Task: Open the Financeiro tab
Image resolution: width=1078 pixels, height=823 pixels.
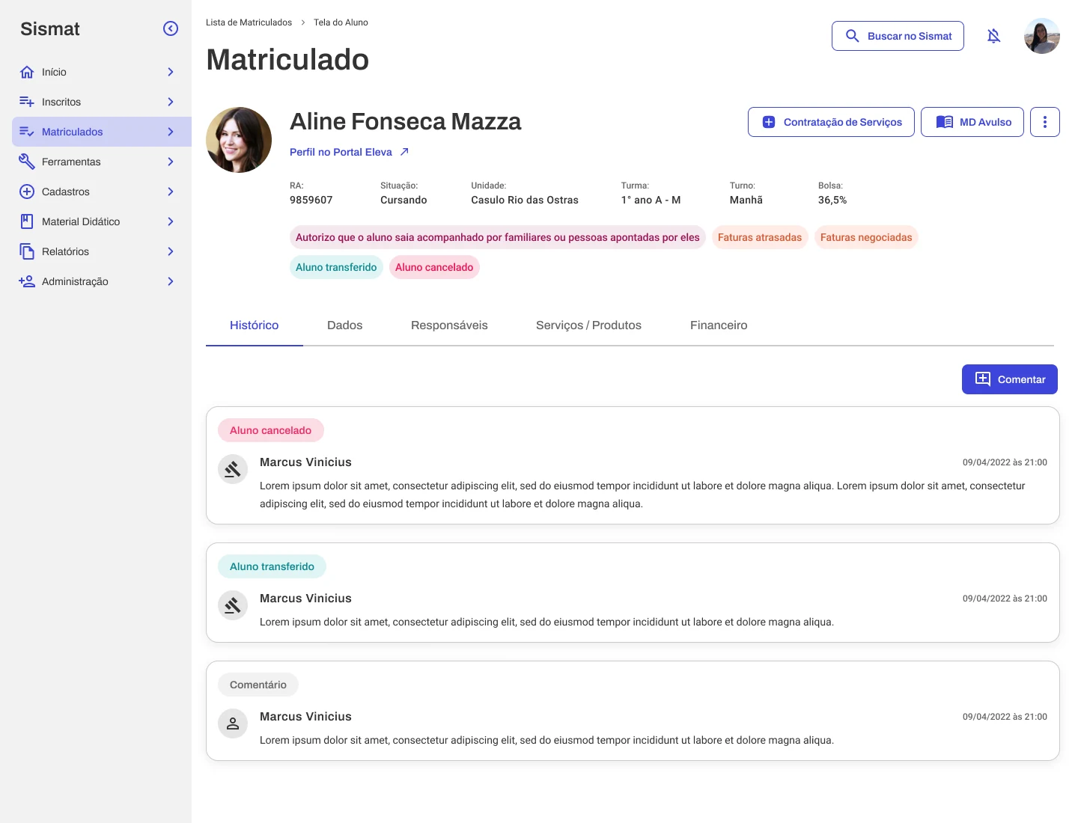Action: point(719,325)
